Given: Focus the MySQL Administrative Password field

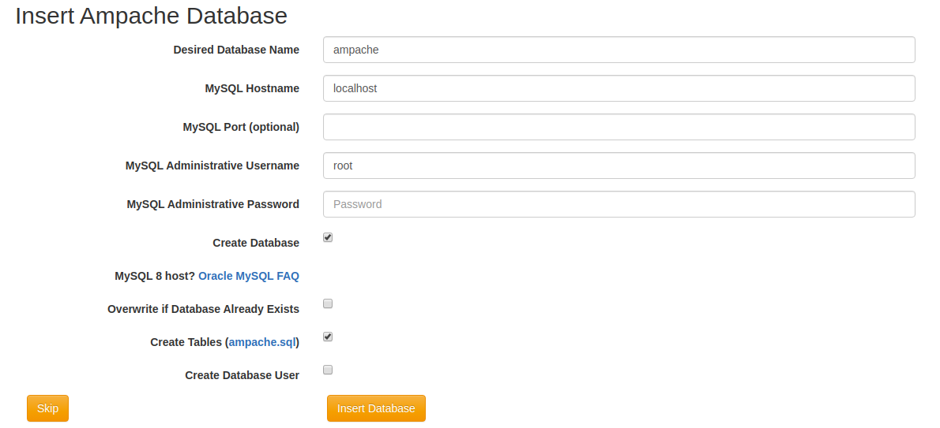Looking at the screenshot, I should tap(619, 204).
